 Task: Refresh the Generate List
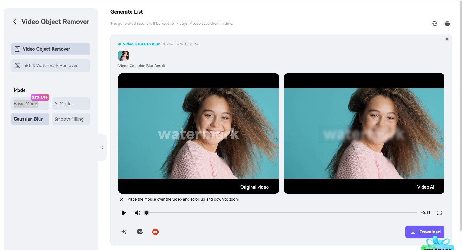[x=434, y=23]
